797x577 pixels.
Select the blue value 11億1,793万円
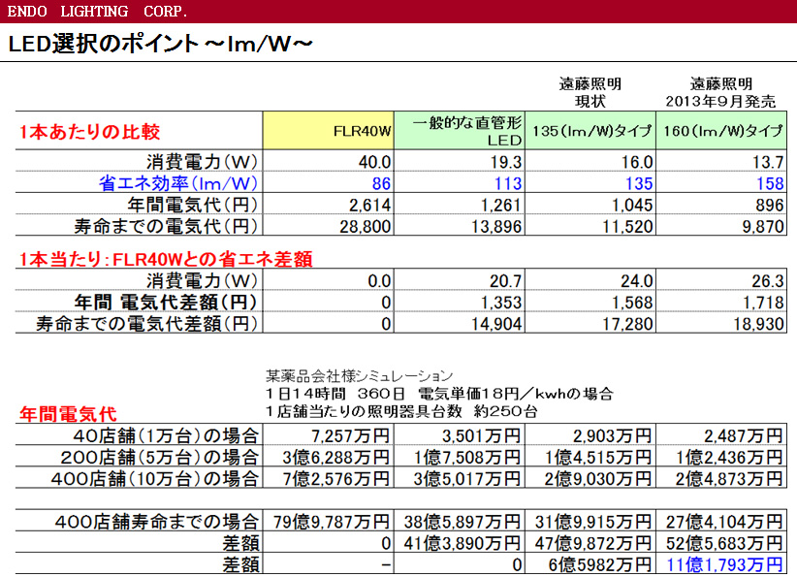[x=724, y=564]
